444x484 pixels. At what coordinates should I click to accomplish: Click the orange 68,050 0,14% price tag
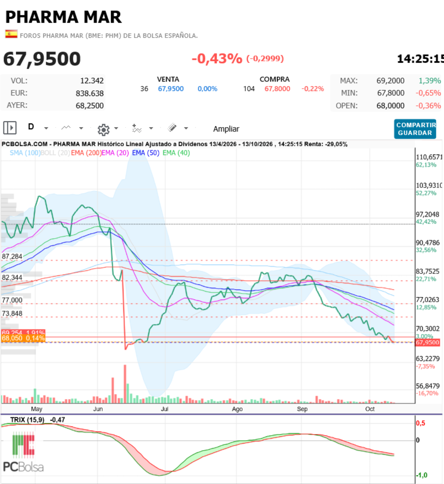click(x=23, y=339)
